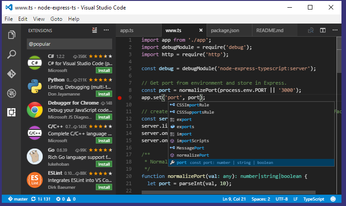Open the Git source control view
The image size is (346, 206).
[11, 74]
